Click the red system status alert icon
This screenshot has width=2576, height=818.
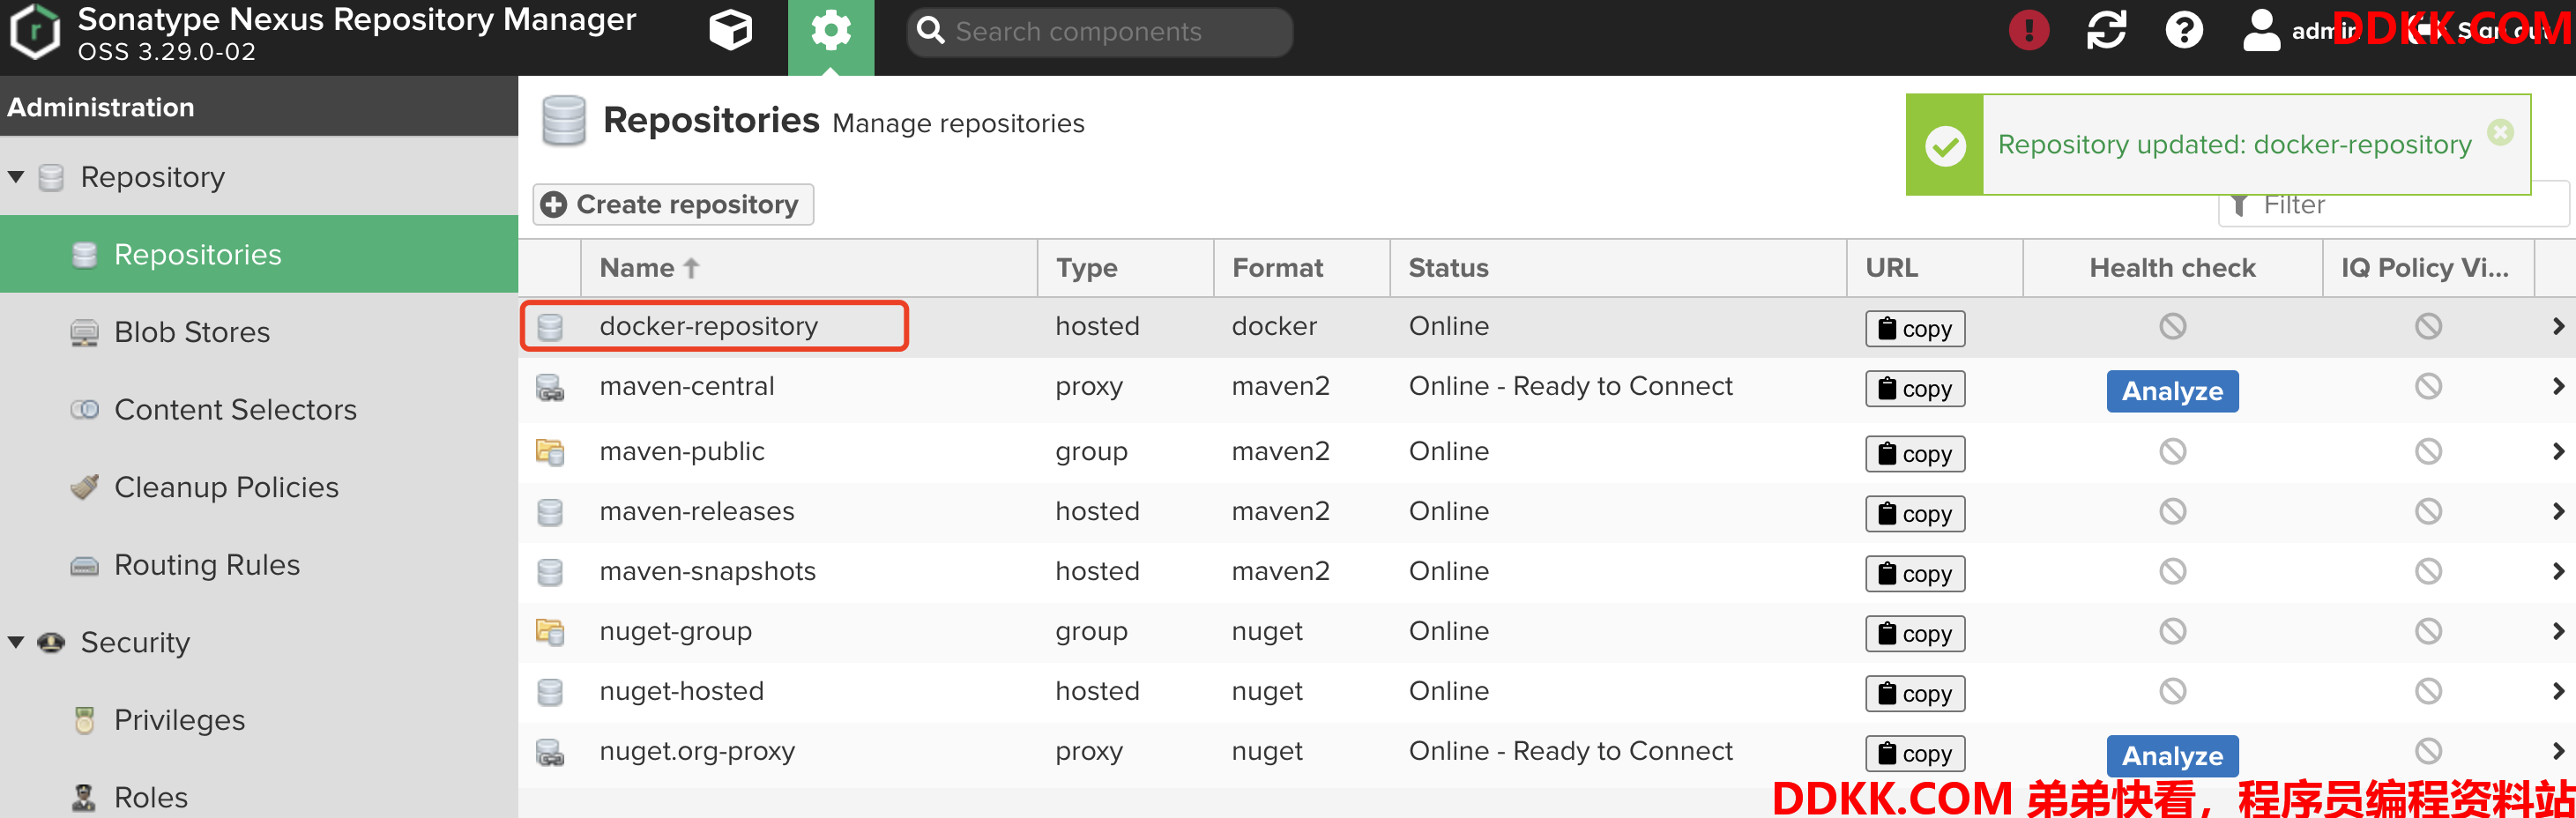pyautogui.click(x=2028, y=31)
